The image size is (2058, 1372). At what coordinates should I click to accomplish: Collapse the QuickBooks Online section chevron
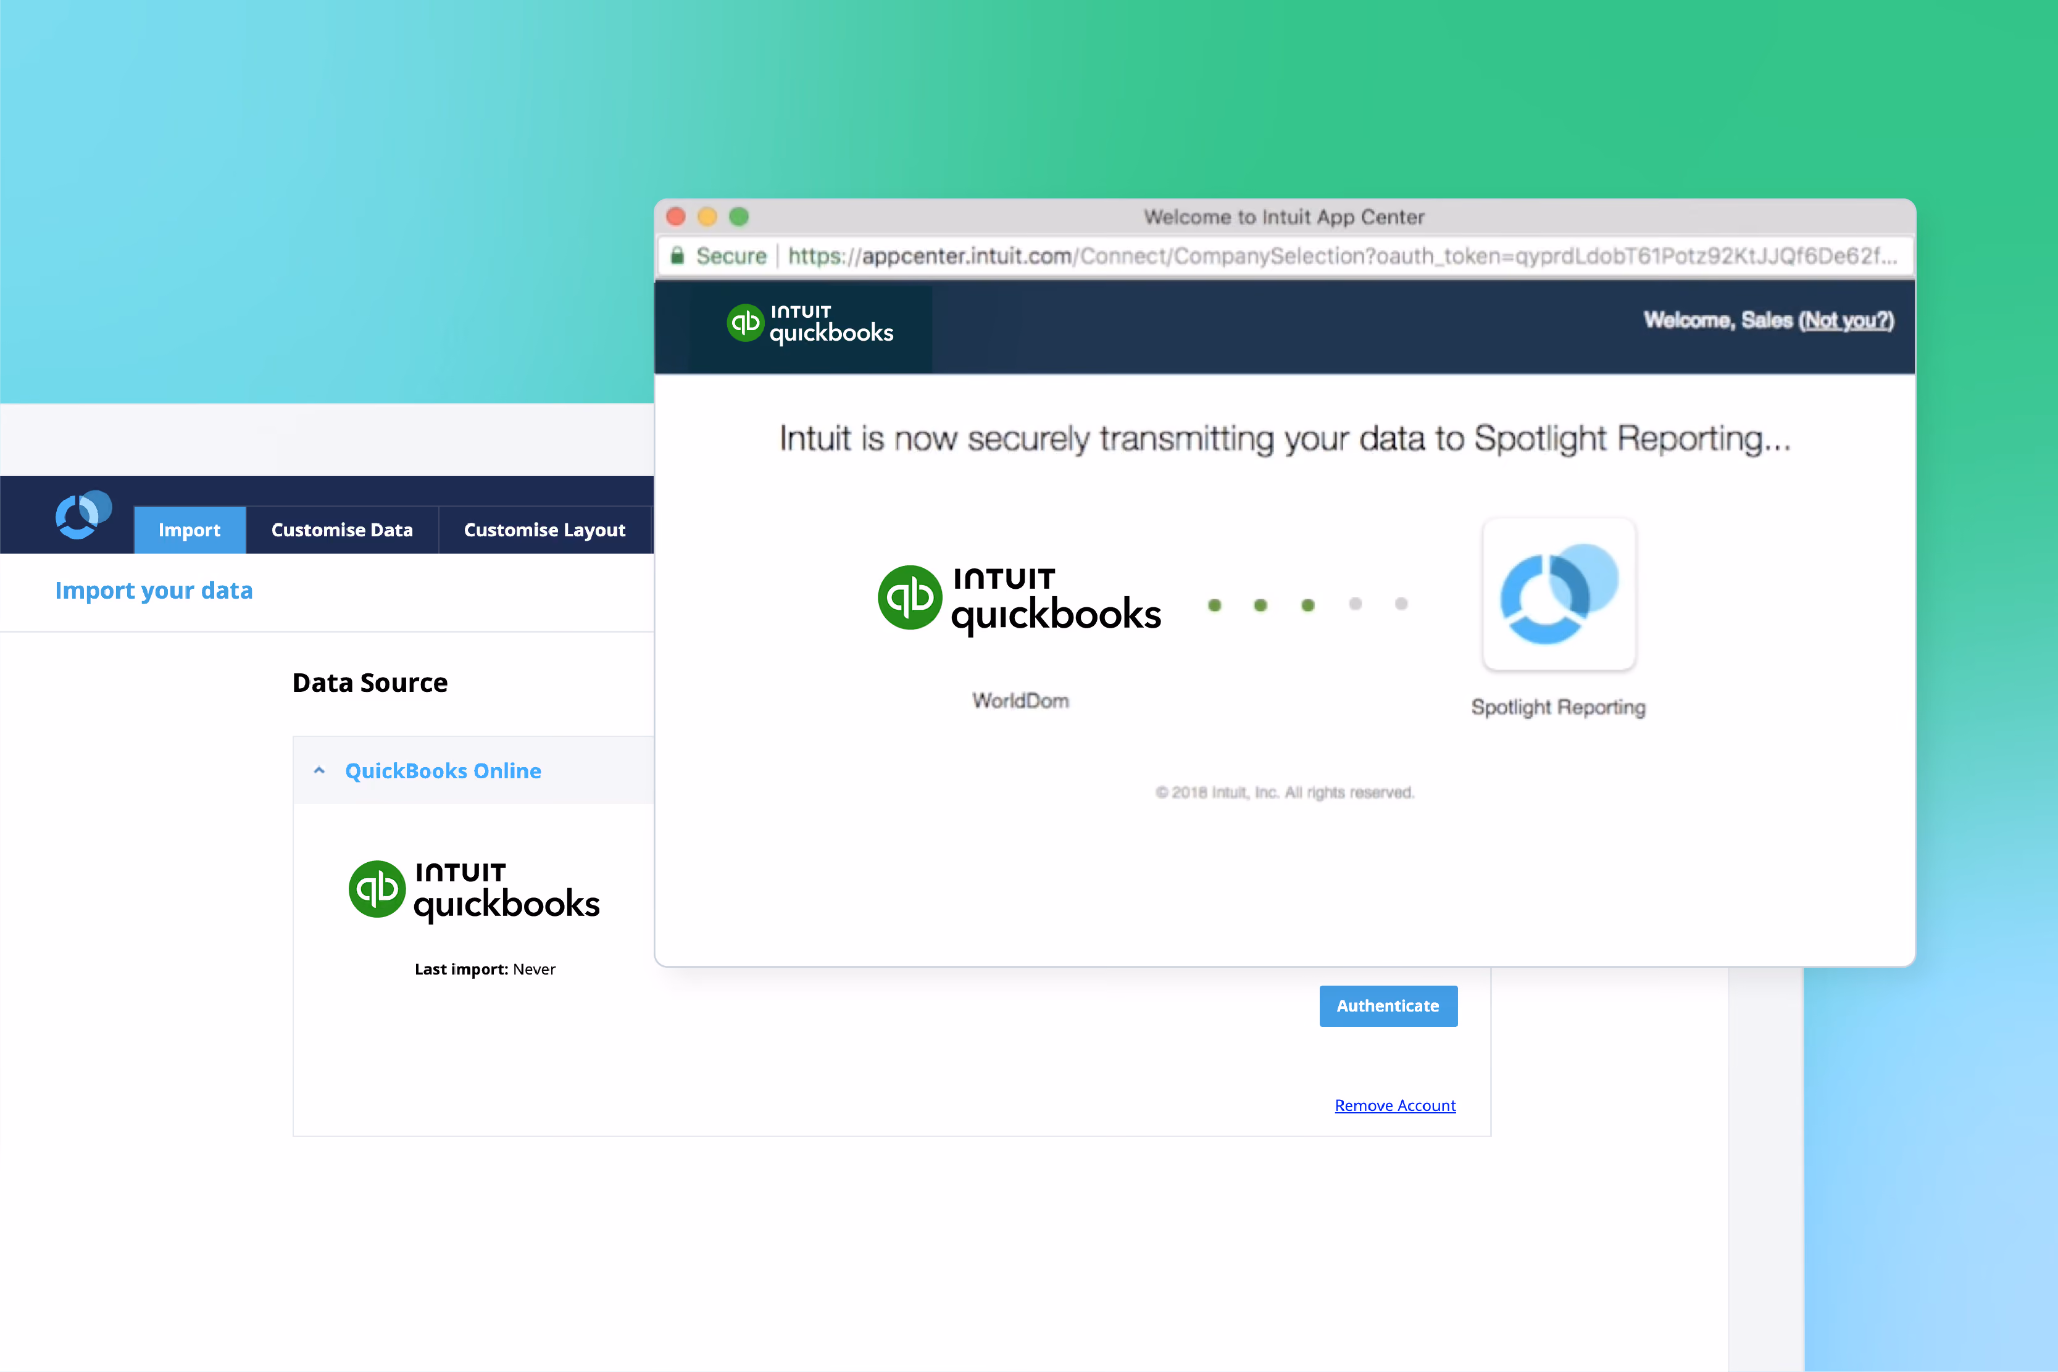[x=319, y=771]
